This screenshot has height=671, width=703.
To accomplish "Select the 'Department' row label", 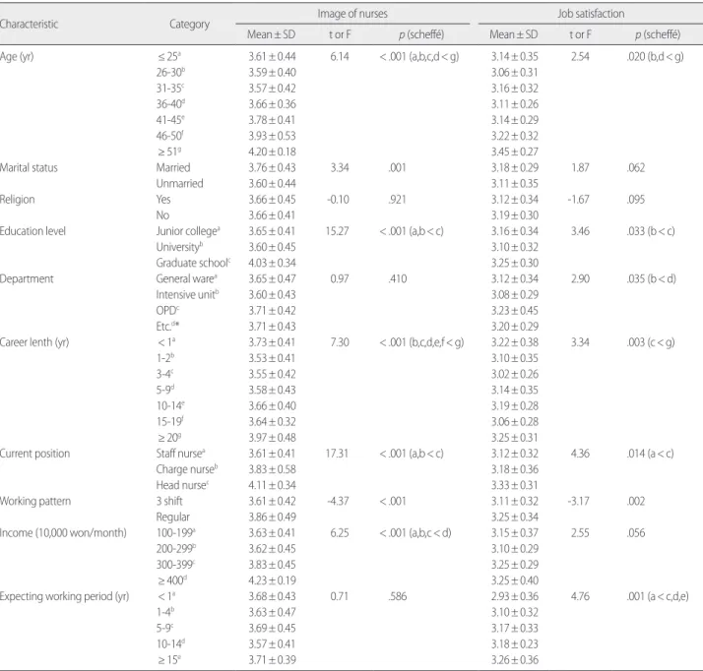I will (27, 279).
